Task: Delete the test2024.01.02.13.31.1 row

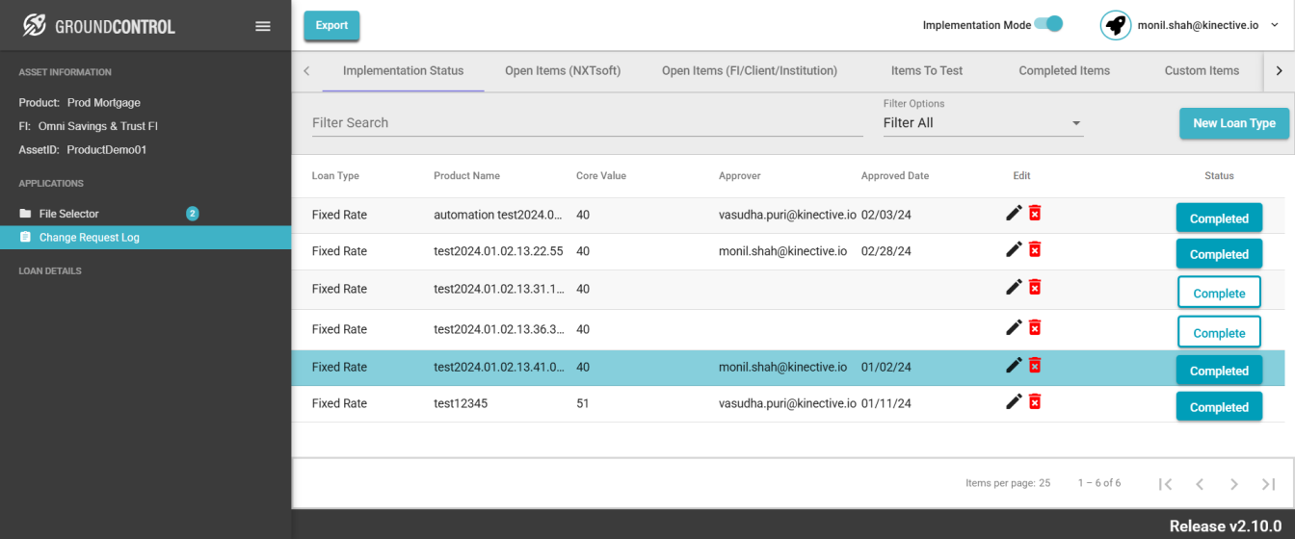Action: (1035, 287)
